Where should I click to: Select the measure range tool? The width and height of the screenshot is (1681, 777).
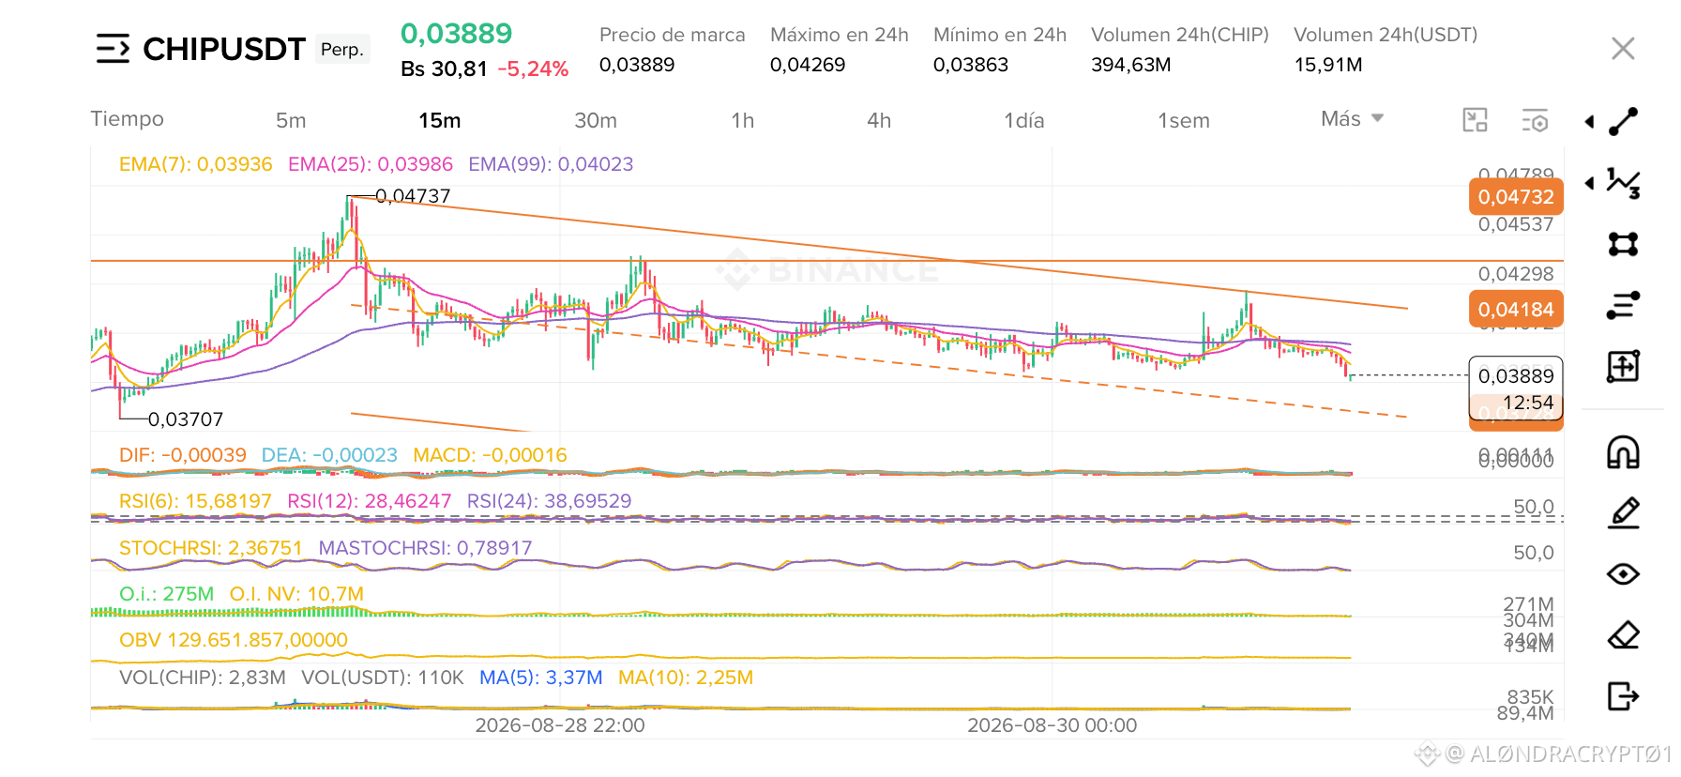click(x=1624, y=366)
